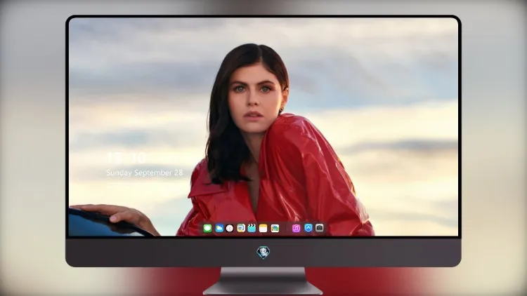Viewport: 527px width, 296px height.
Task: Click the "Sunday September 28" date text
Action: click(145, 173)
